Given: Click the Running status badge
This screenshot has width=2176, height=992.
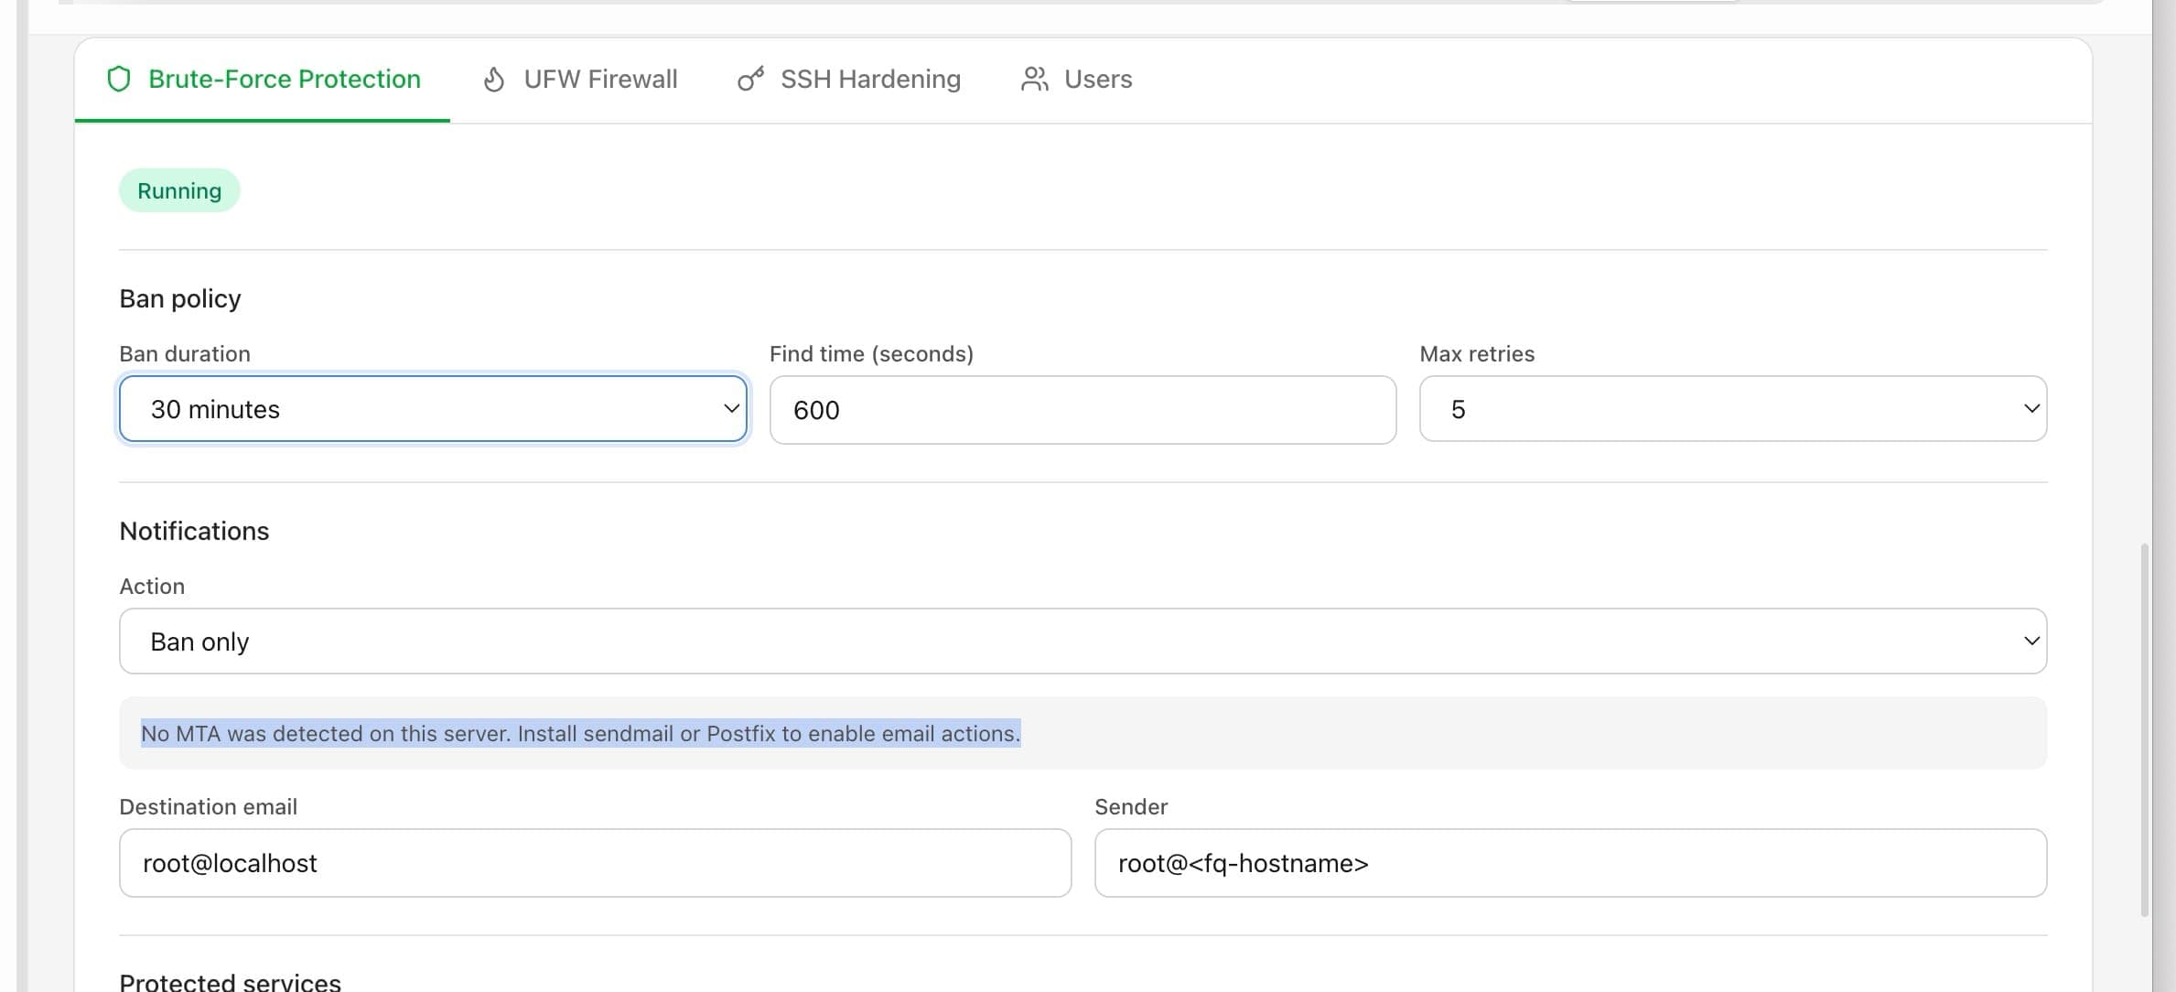Looking at the screenshot, I should tap(179, 190).
